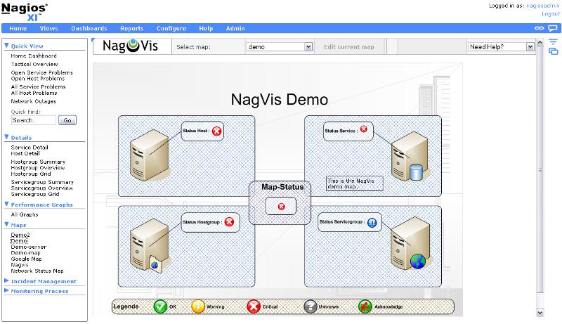Click the red Critical legend icon

254,306
